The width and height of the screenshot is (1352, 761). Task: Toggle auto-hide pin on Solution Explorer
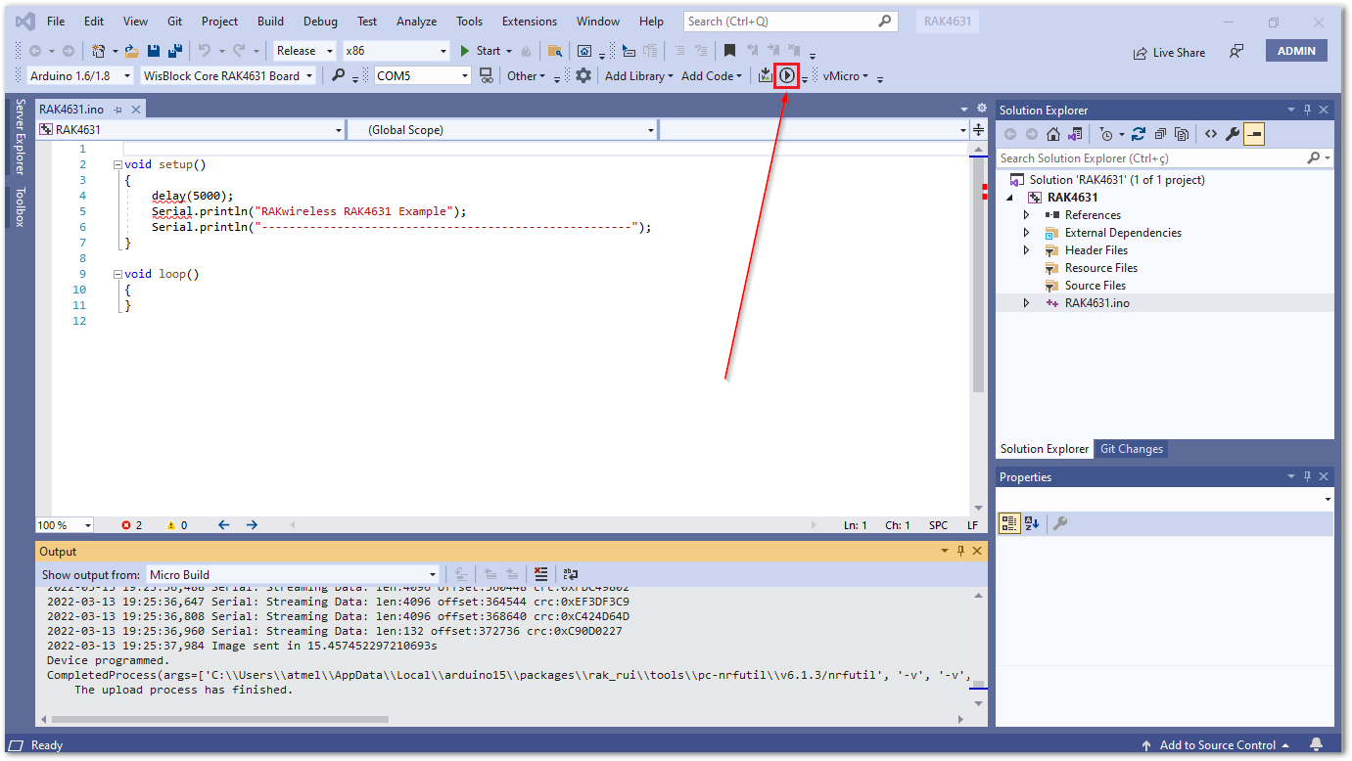pyautogui.click(x=1307, y=110)
